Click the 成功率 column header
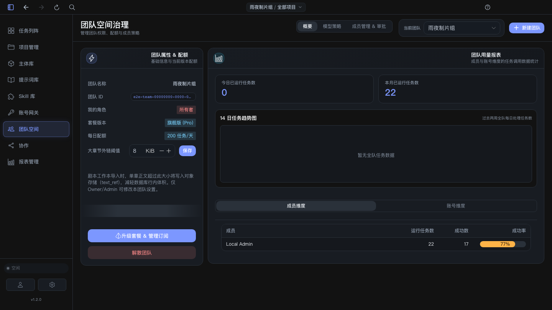 519,231
